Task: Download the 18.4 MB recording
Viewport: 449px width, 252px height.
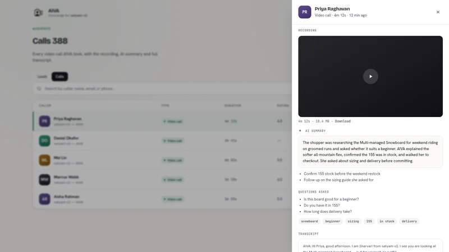Action: [342, 121]
